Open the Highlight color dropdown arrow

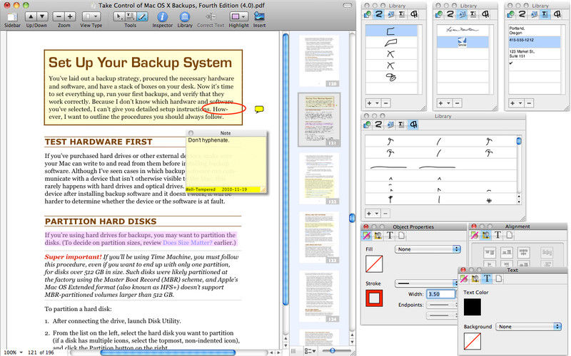pyautogui.click(x=243, y=16)
